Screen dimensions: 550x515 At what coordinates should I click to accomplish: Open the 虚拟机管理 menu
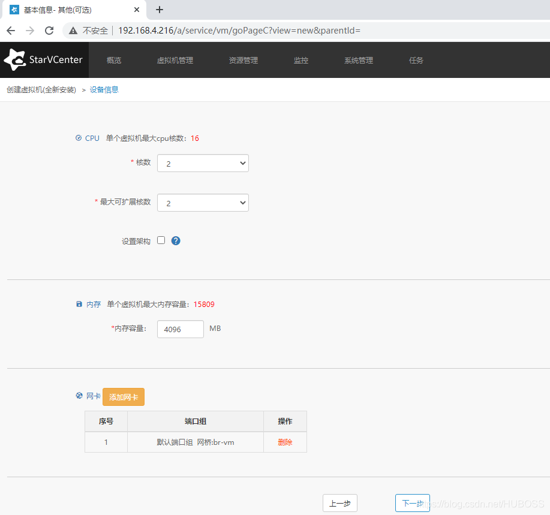(x=175, y=61)
